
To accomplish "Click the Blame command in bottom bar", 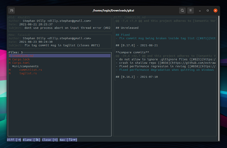I will (31, 140).
